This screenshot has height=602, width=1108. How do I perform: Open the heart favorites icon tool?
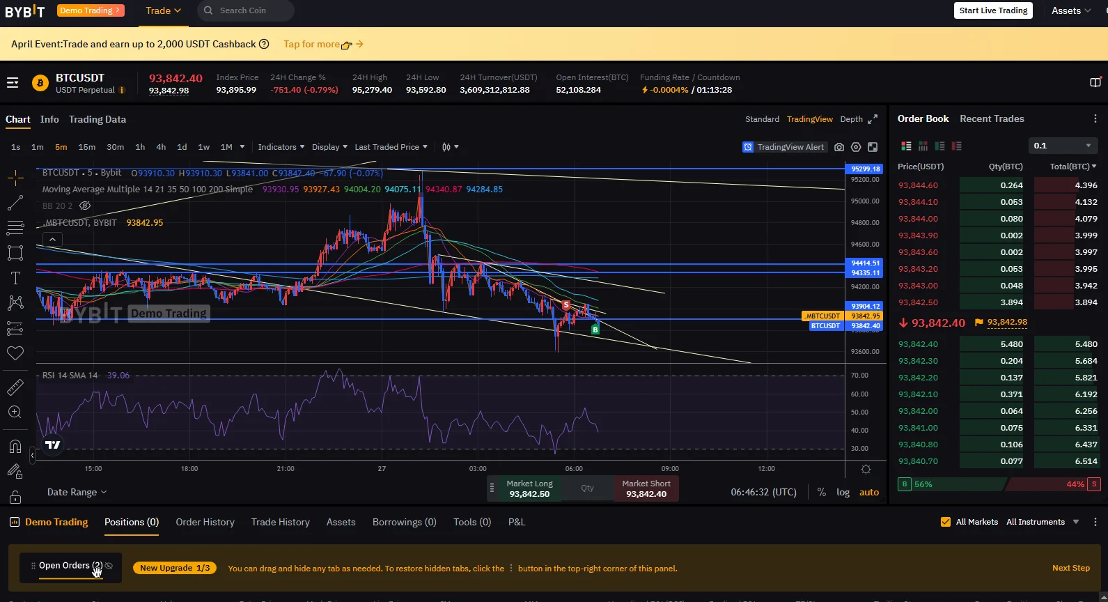coord(15,353)
